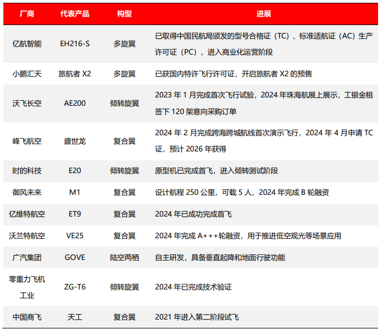Click 复合翼 in the ET9 row
The width and height of the screenshot is (382, 334).
pos(124,214)
